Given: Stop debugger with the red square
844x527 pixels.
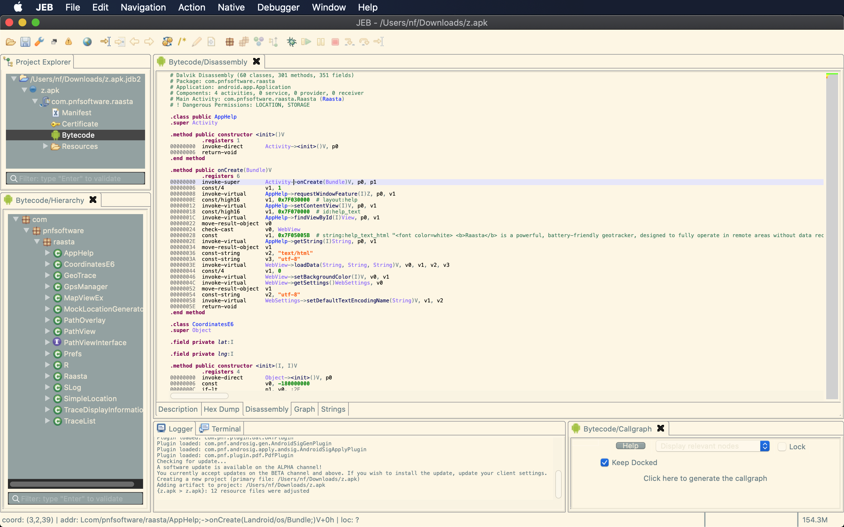Looking at the screenshot, I should [x=335, y=42].
